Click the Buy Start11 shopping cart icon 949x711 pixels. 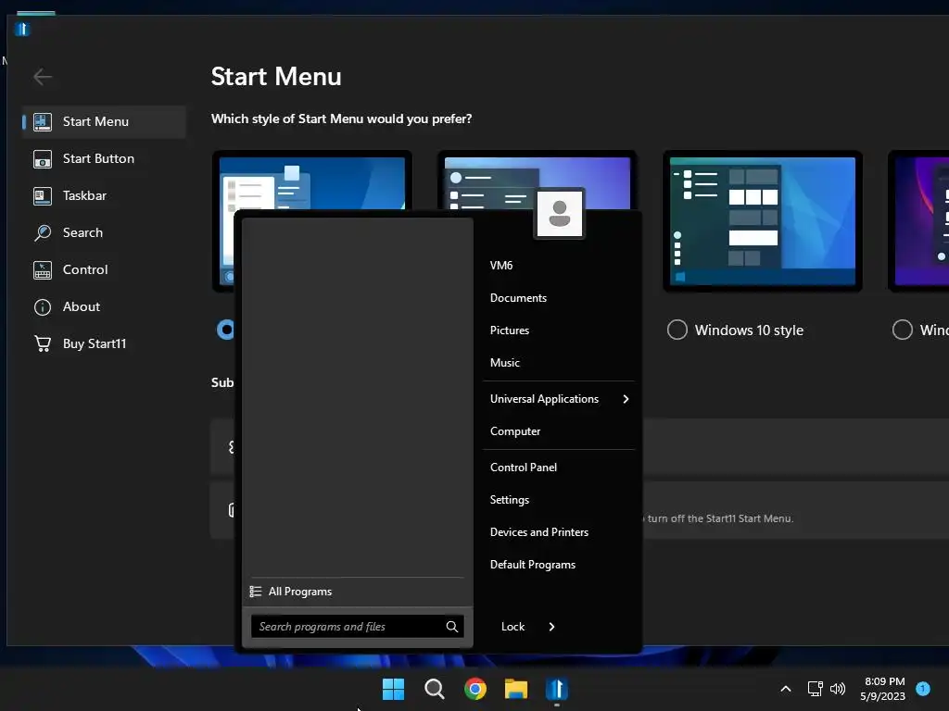click(43, 343)
